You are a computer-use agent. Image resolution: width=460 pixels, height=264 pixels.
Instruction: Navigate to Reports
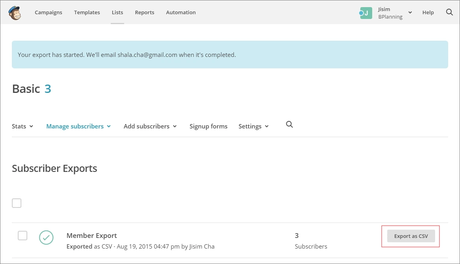(144, 12)
